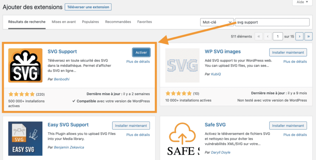This screenshot has width=316, height=160.
Task: Install Easy SVG Support now
Action: click(131, 125)
